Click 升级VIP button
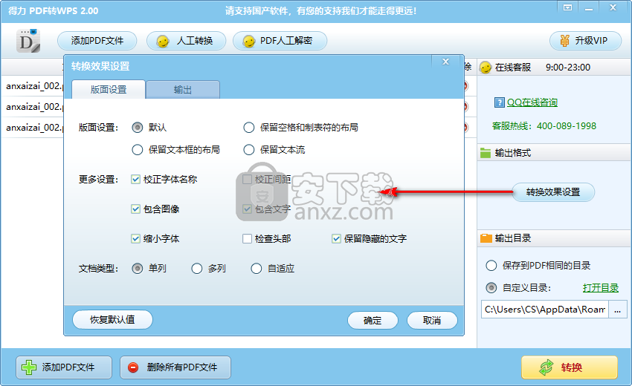The width and height of the screenshot is (632, 386). [585, 41]
